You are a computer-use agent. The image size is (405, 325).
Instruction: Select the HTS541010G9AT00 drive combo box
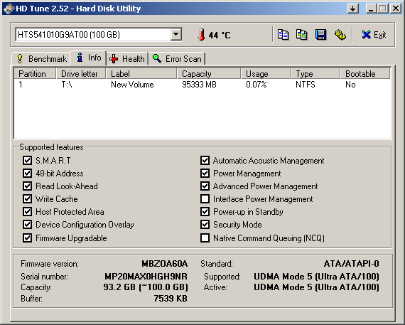[x=99, y=34]
